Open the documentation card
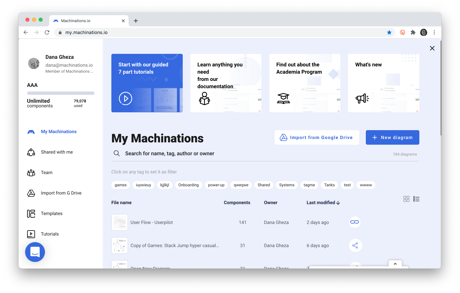The width and height of the screenshot is (460, 293). [226, 83]
